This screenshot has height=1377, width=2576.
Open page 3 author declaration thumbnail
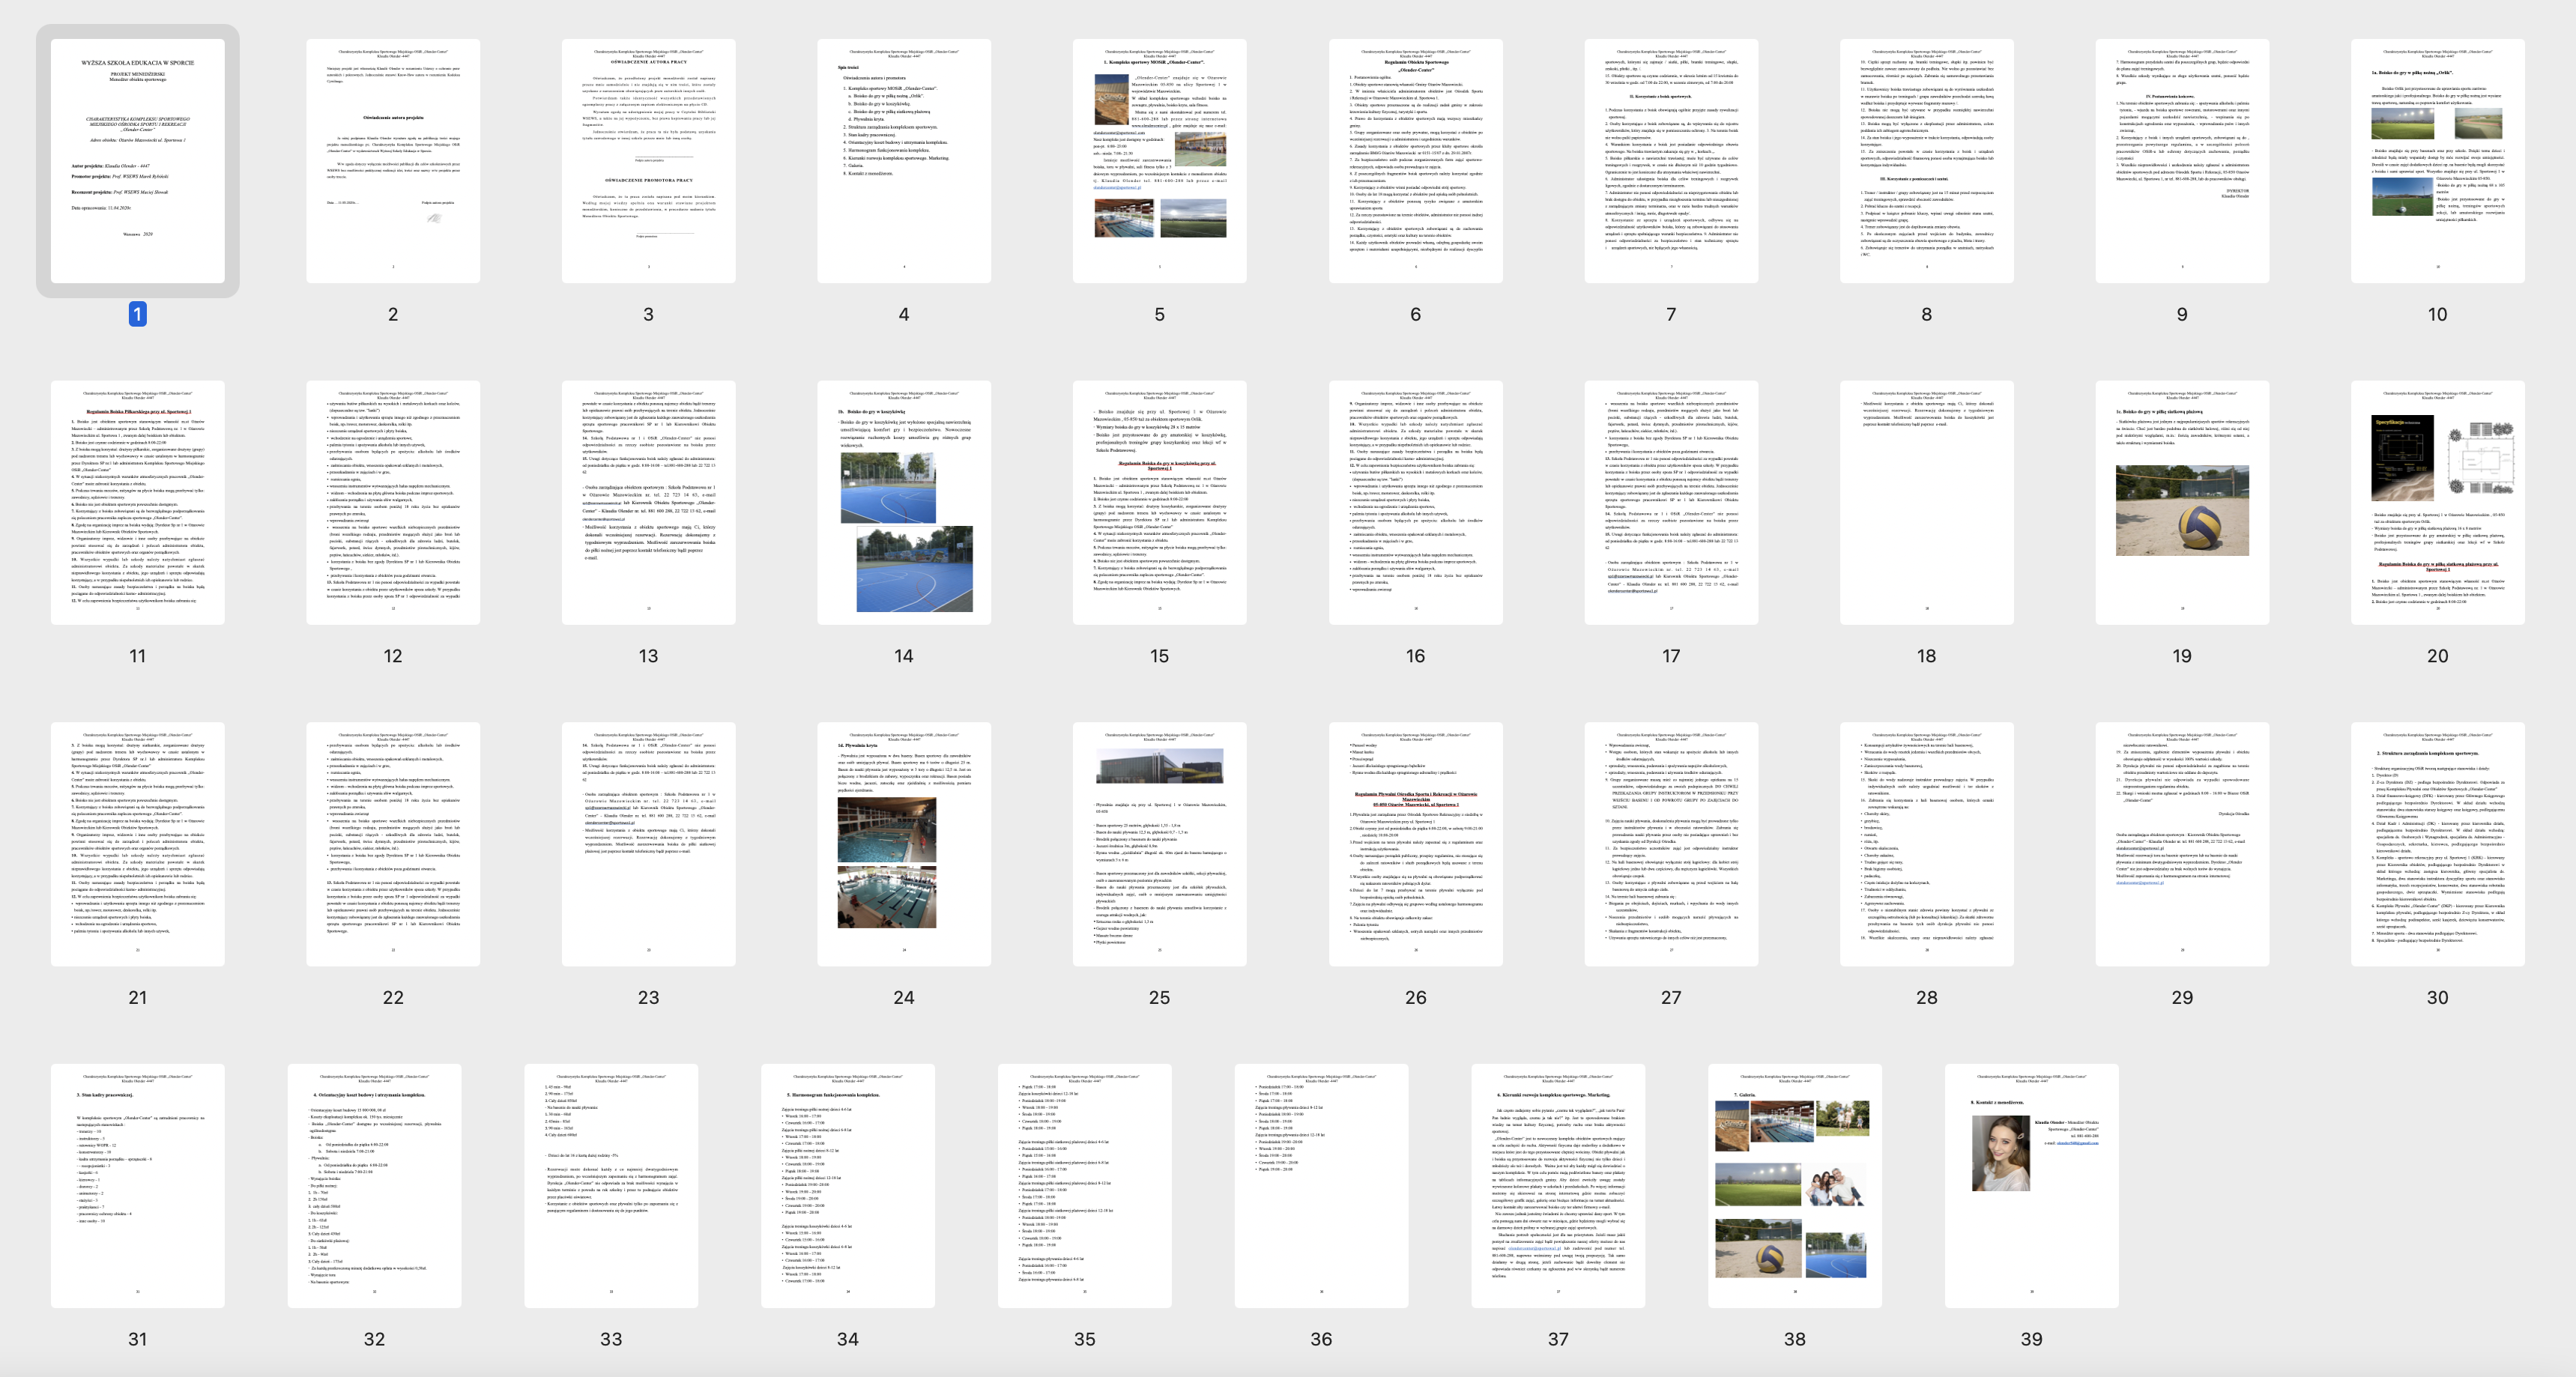coord(648,161)
